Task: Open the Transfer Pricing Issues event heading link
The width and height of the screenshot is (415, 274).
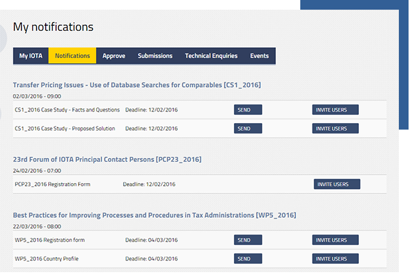Action: 137,85
